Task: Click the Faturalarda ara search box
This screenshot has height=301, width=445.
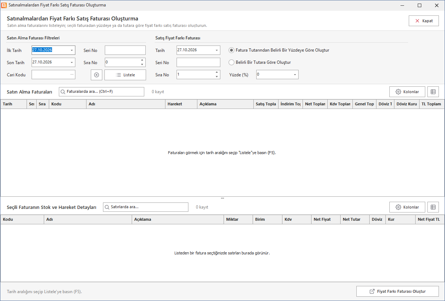Action: (x=102, y=92)
